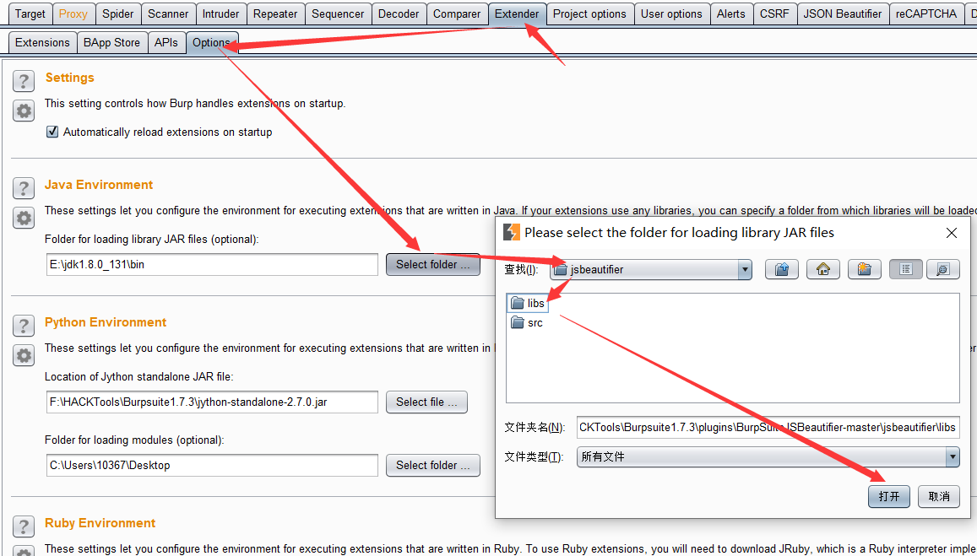Click Select folder for Python modules
977x556 pixels.
click(x=433, y=465)
